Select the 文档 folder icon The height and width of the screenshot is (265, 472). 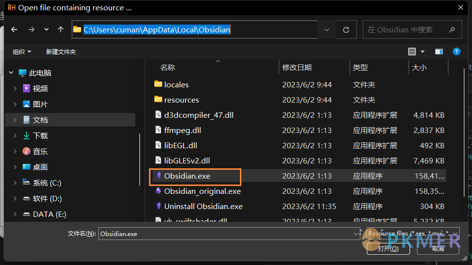[27, 120]
